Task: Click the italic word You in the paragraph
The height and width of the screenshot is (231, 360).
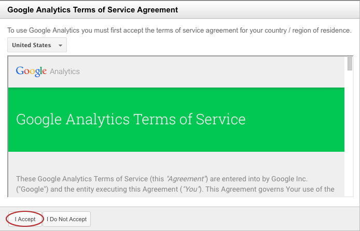Action: pyautogui.click(x=190, y=189)
